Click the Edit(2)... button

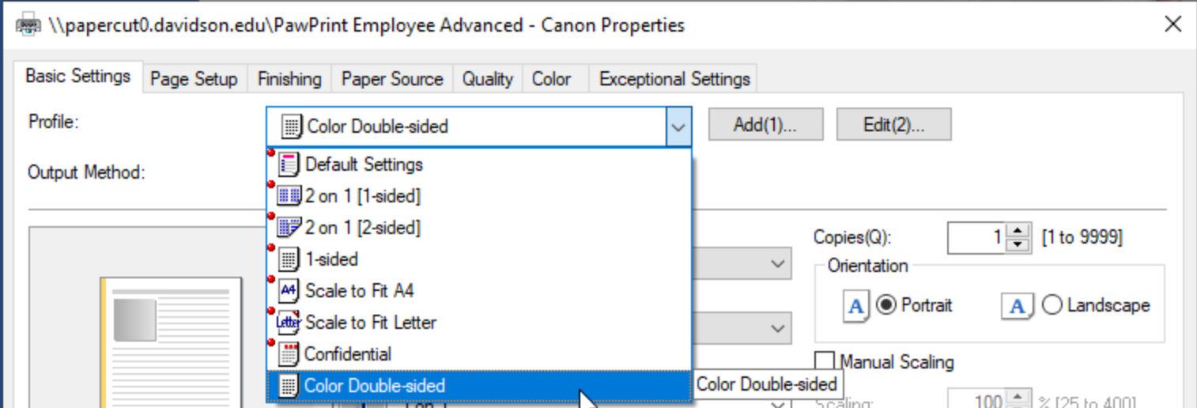coord(893,125)
